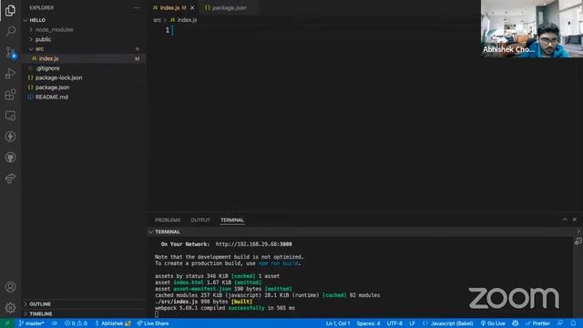Image resolution: width=583 pixels, height=328 pixels.
Task: Click the src breadcrumb
Action: (x=158, y=20)
